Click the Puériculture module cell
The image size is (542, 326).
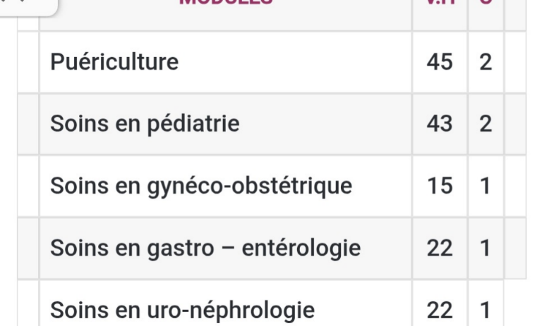coord(226,62)
